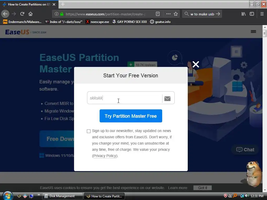Submit search with the arrow button
267x200 pixels.
218,14
